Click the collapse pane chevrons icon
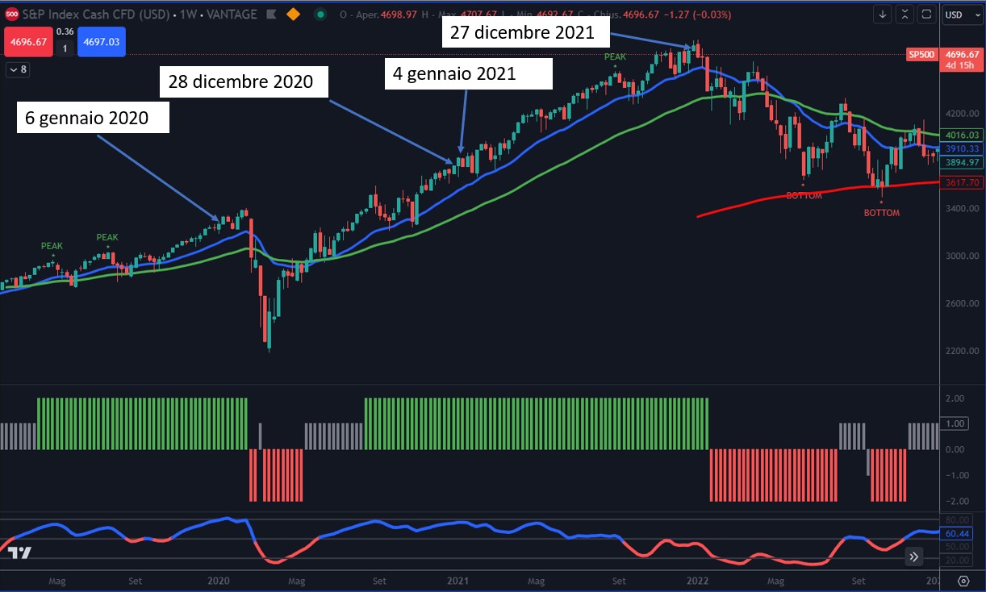Image resolution: width=986 pixels, height=592 pixels. pyautogui.click(x=905, y=15)
